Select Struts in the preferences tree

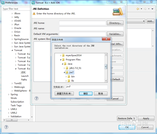pyautogui.click(x=14, y=98)
